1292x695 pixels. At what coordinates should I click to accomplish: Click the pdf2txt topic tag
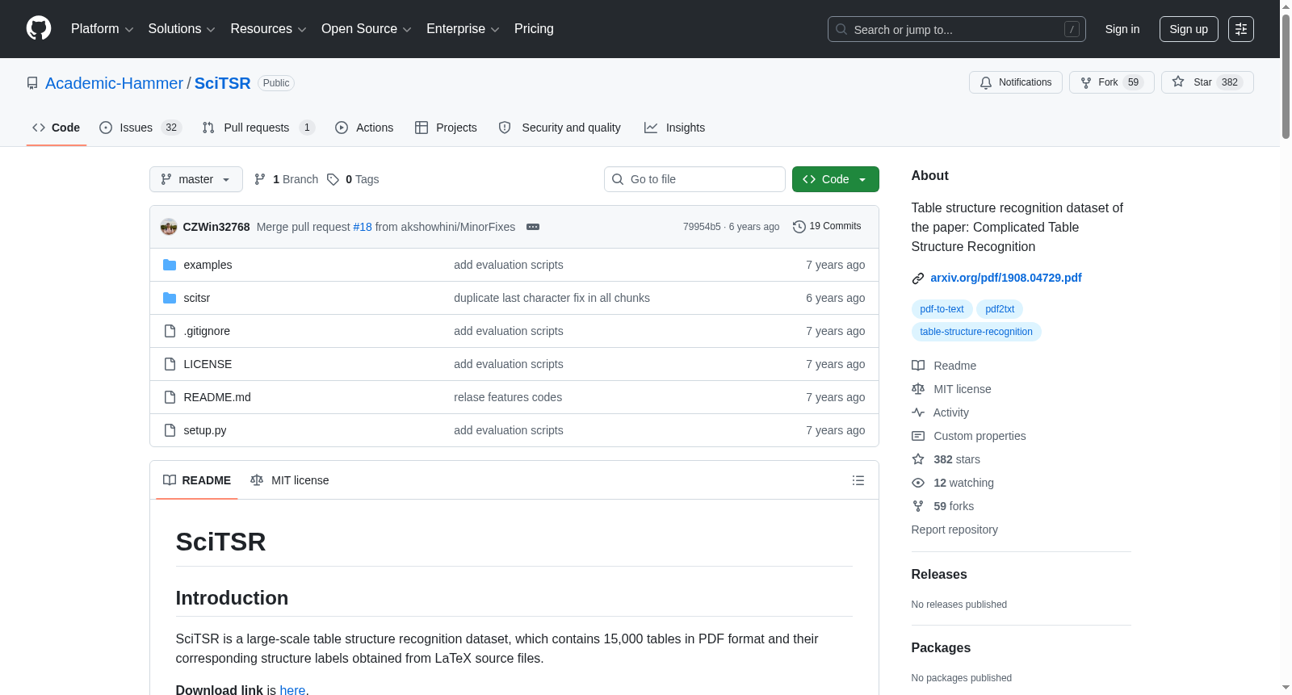point(1000,309)
